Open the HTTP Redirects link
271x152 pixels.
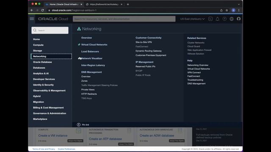pyautogui.click(x=89, y=94)
